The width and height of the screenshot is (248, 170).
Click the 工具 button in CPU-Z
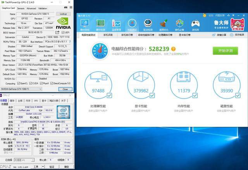pos(36,167)
